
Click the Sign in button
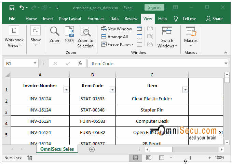pyautogui.click(x=154, y=8)
